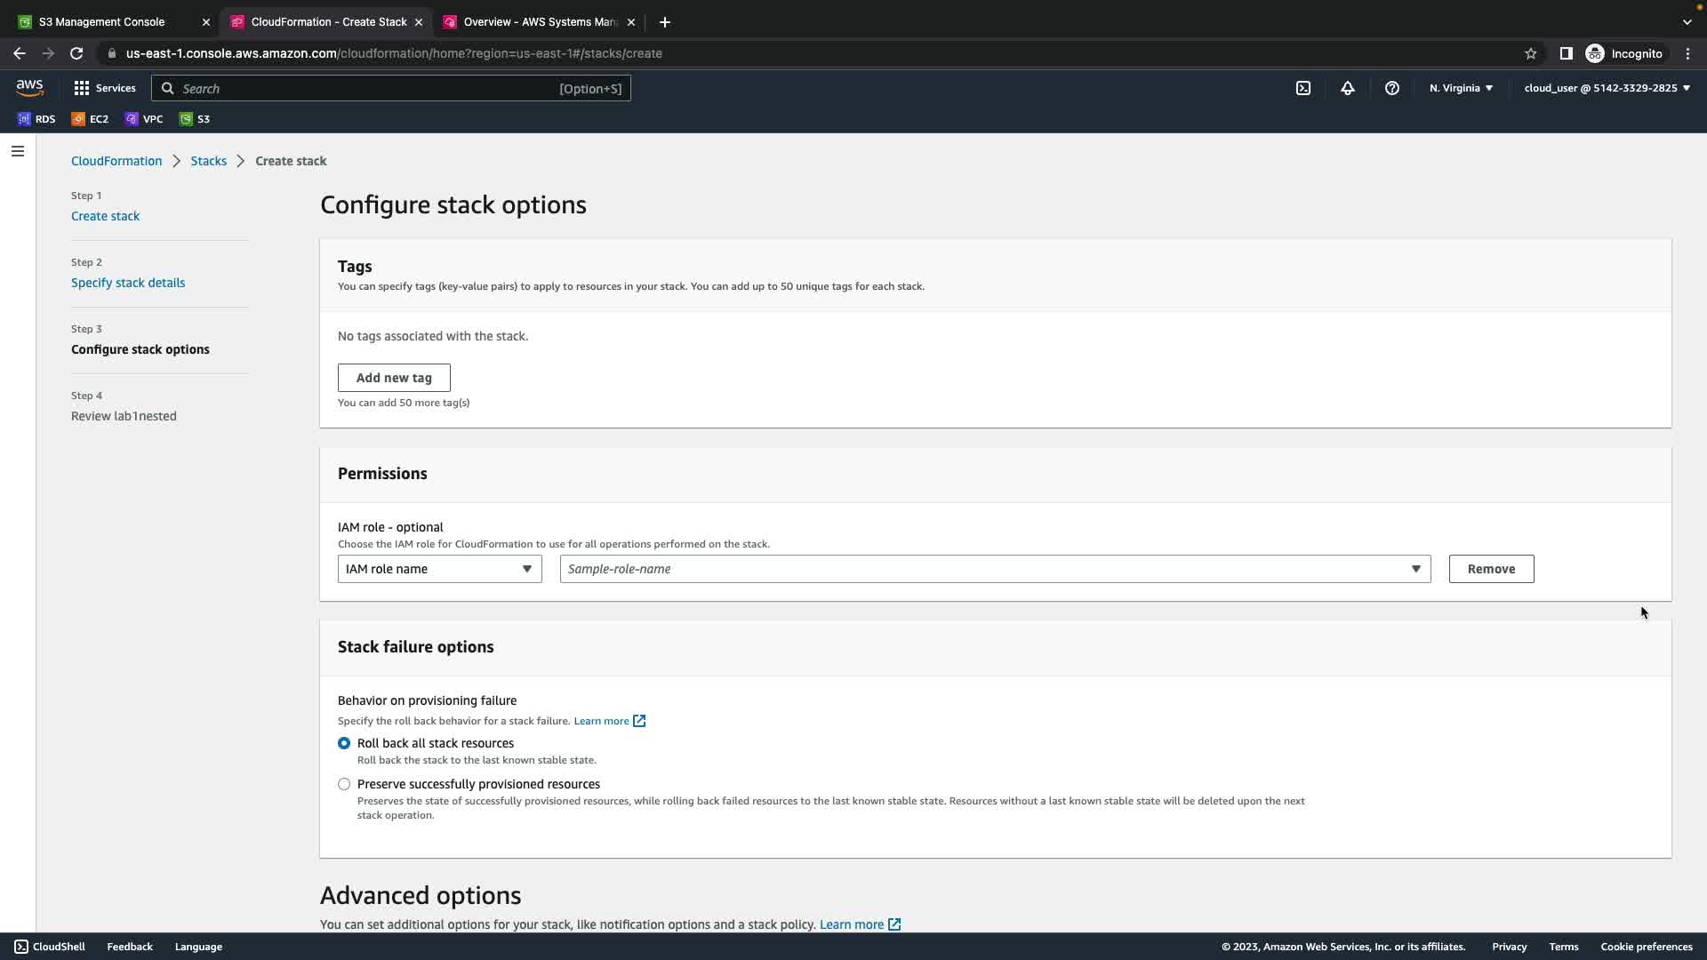Open the EC2 shortcut in favorites bar

click(90, 119)
